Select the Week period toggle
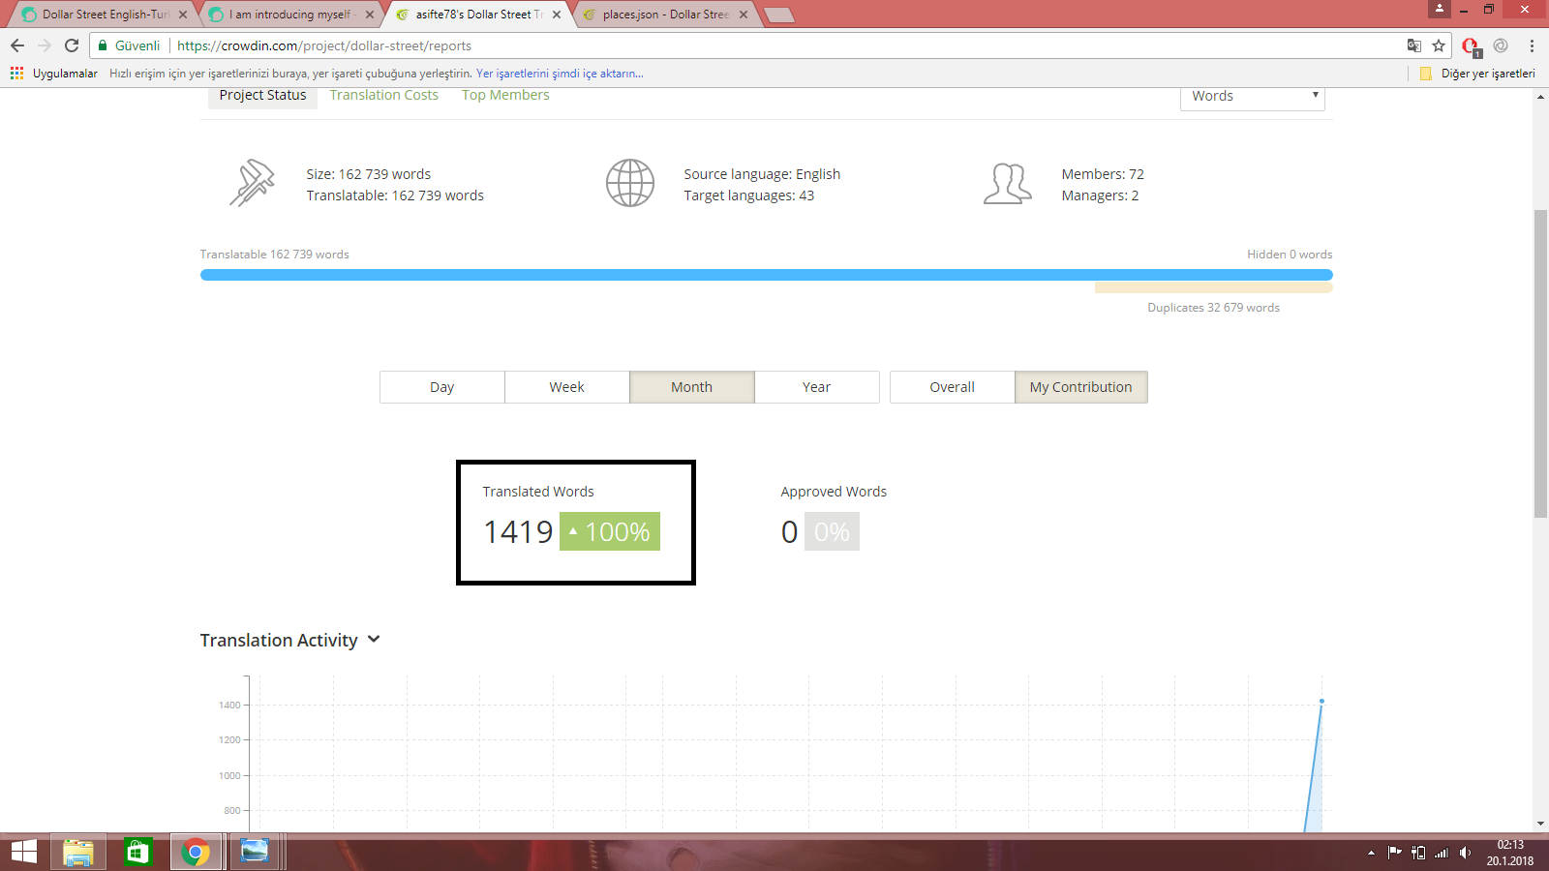Viewport: 1549px width, 871px height. point(566,387)
